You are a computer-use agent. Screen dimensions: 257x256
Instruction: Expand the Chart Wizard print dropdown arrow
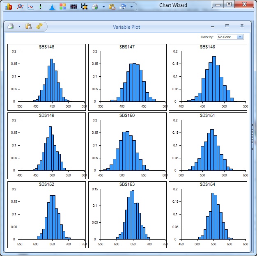(103, 7)
